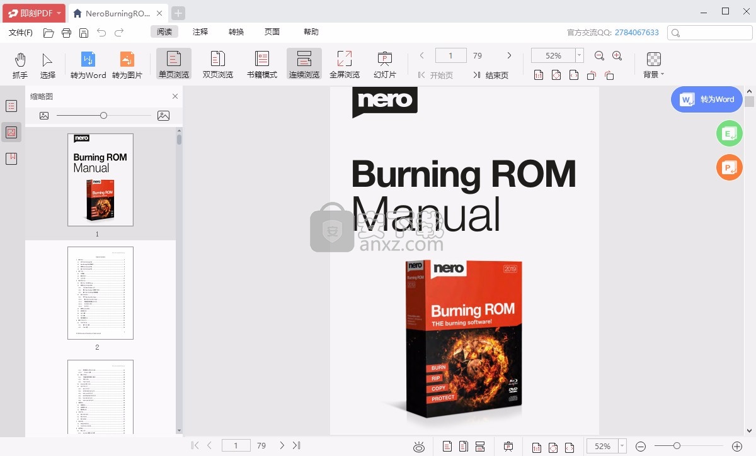Print the document with printer icon
This screenshot has width=756, height=456.
[66, 33]
